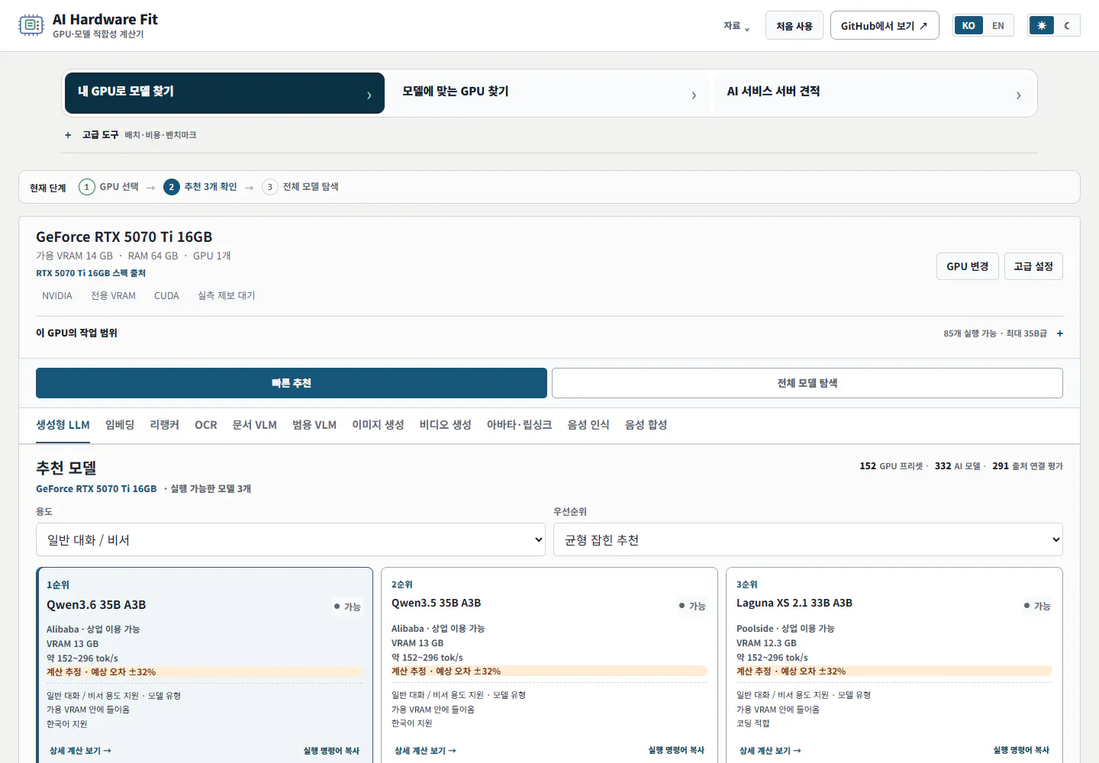Expand 이 GPU의 작업 범위 plus icon
The height and width of the screenshot is (763, 1099).
tap(1059, 333)
